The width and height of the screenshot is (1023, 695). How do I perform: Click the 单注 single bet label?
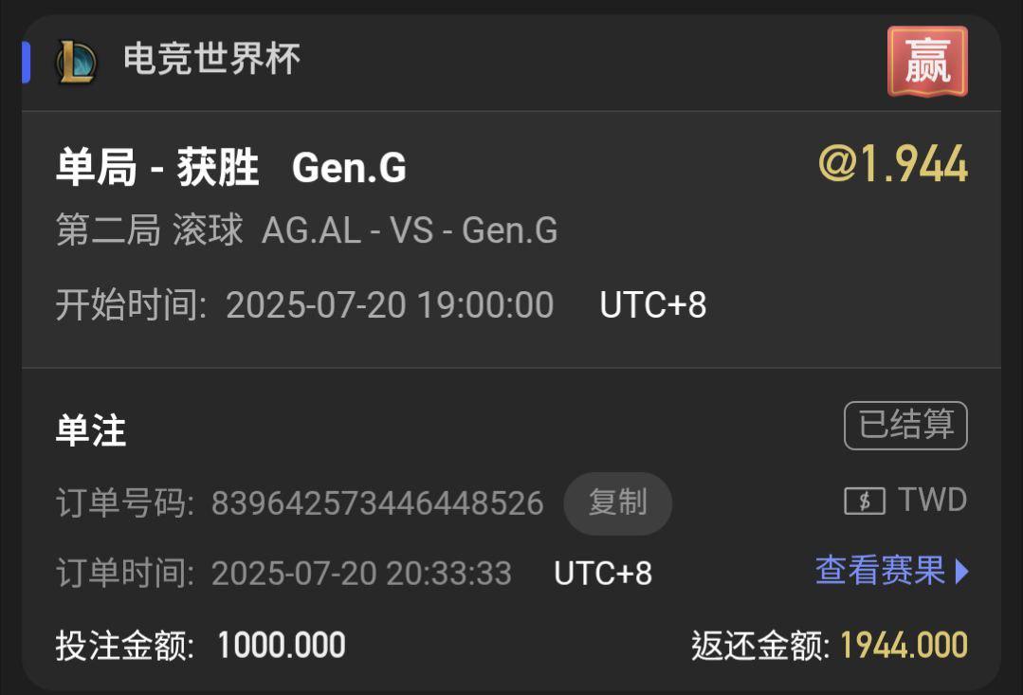91,430
